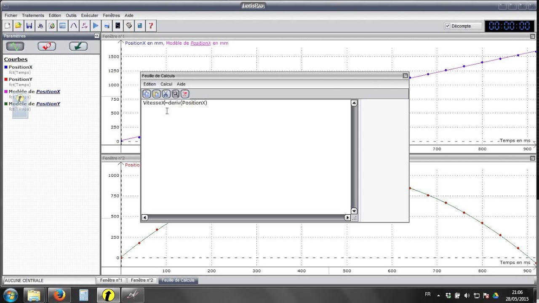539x303 pixels.
Task: Click the scroll down arrow in calculation sheet
Action: point(354,211)
